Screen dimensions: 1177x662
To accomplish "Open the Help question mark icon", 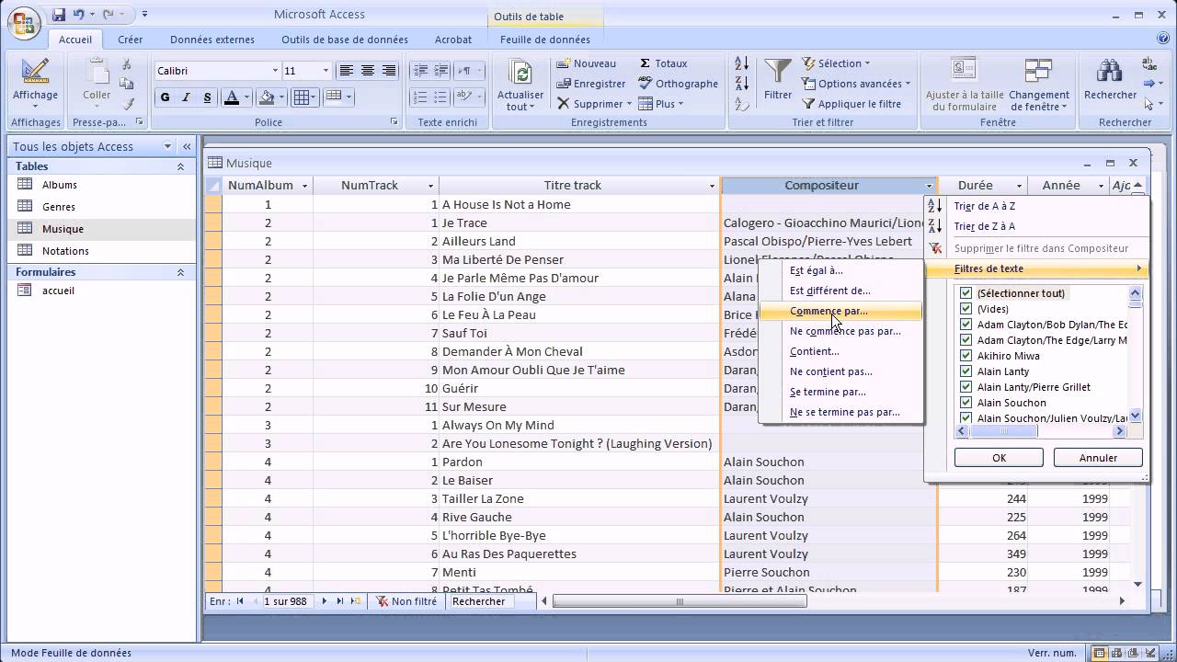I will click(x=1162, y=39).
